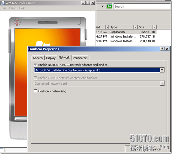Screen dimensions: 172x154
Task: Switch to the Peripherals tab
Action: [x=80, y=58]
